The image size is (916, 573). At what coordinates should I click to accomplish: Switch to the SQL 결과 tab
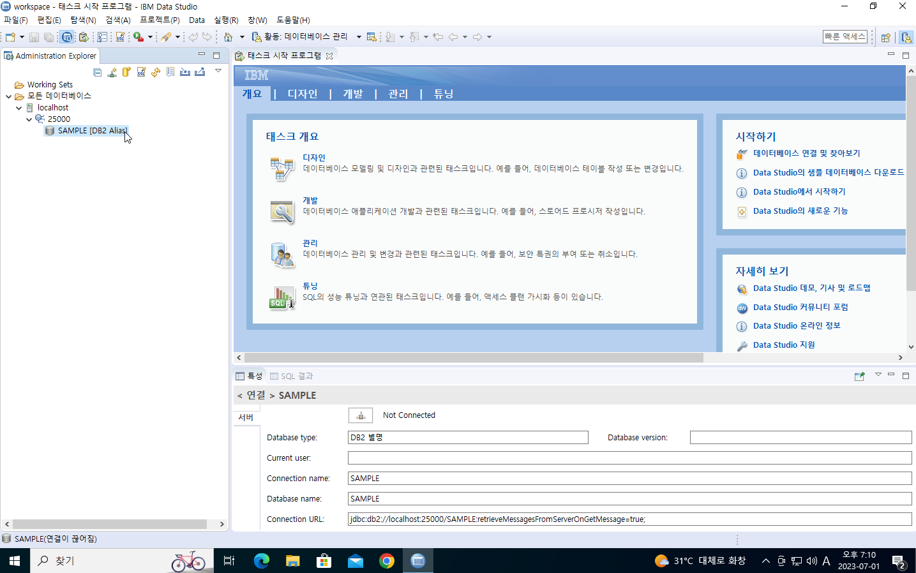coord(292,376)
